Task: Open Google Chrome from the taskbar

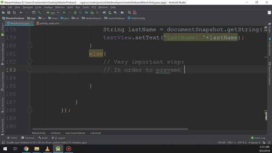Action: [x=26, y=149]
